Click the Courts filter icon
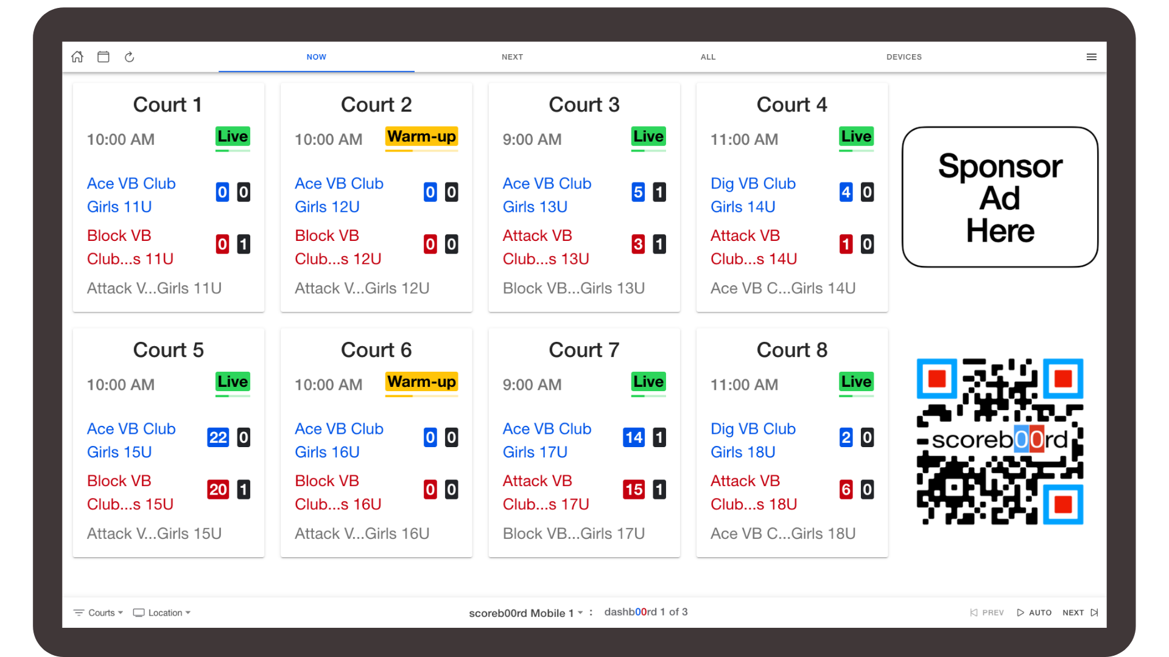Image resolution: width=1169 pixels, height=657 pixels. tap(79, 613)
